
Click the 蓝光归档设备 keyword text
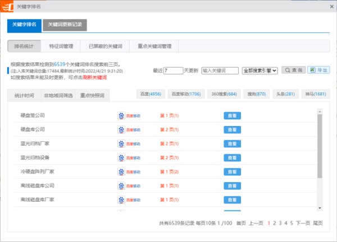(x=35, y=157)
